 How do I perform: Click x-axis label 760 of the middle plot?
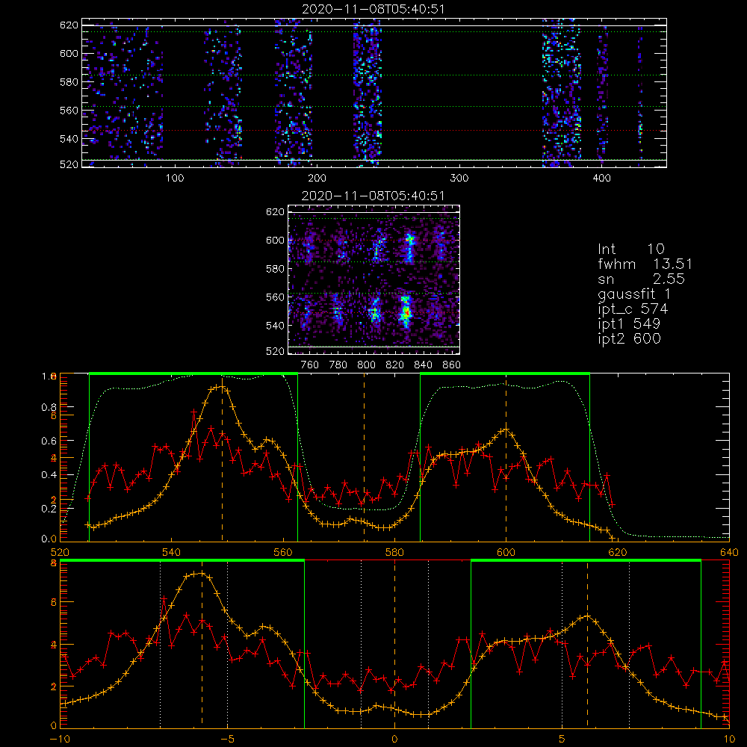click(310, 365)
